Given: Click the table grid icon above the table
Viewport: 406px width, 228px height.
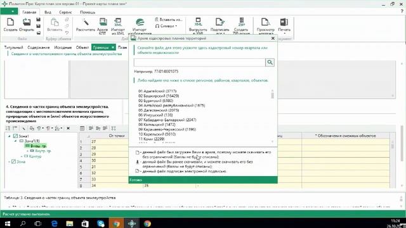Looking at the screenshot, I should [82, 128].
